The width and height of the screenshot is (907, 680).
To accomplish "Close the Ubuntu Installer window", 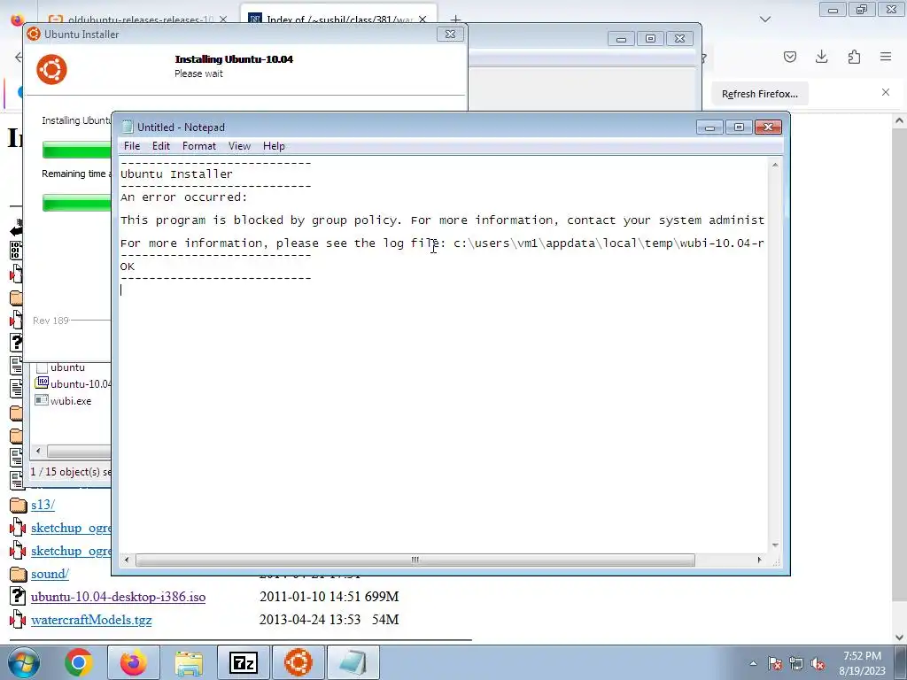I will click(x=450, y=35).
